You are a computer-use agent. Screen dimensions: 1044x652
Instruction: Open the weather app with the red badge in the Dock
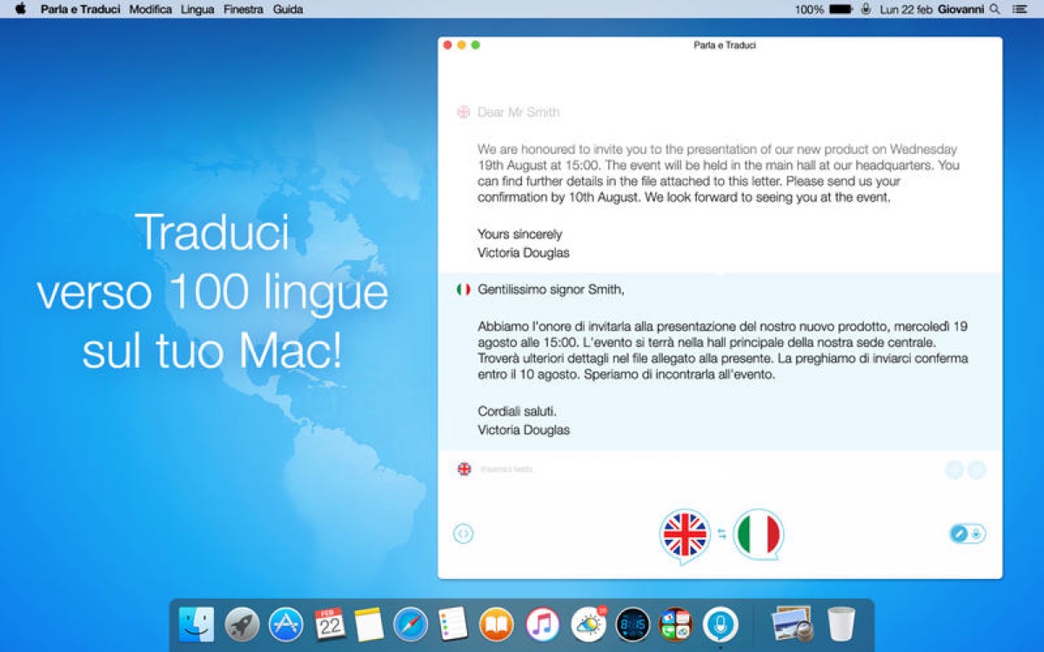588,624
